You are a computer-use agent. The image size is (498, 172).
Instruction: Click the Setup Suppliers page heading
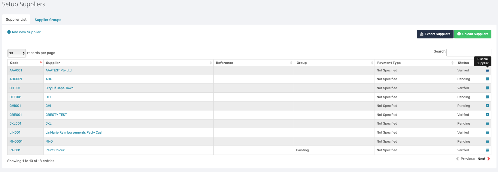(24, 4)
